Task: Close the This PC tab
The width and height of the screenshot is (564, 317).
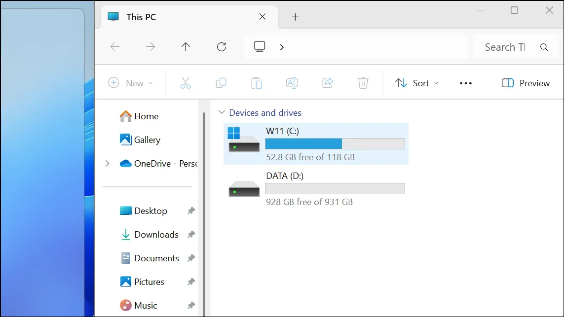Action: tap(263, 17)
